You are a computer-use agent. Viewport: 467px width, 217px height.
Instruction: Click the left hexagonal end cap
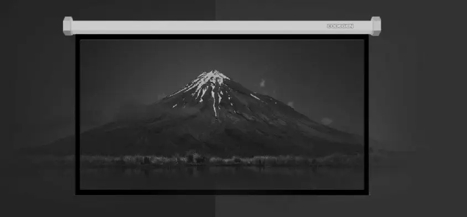(68, 26)
